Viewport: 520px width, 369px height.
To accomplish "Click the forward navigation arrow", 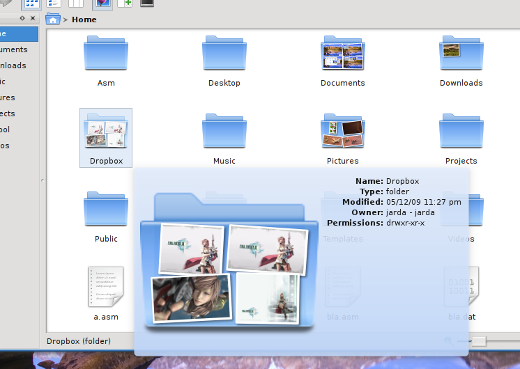I will 6,3.
